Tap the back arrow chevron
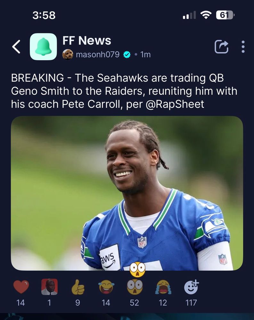The image size is (254, 320). point(16,46)
